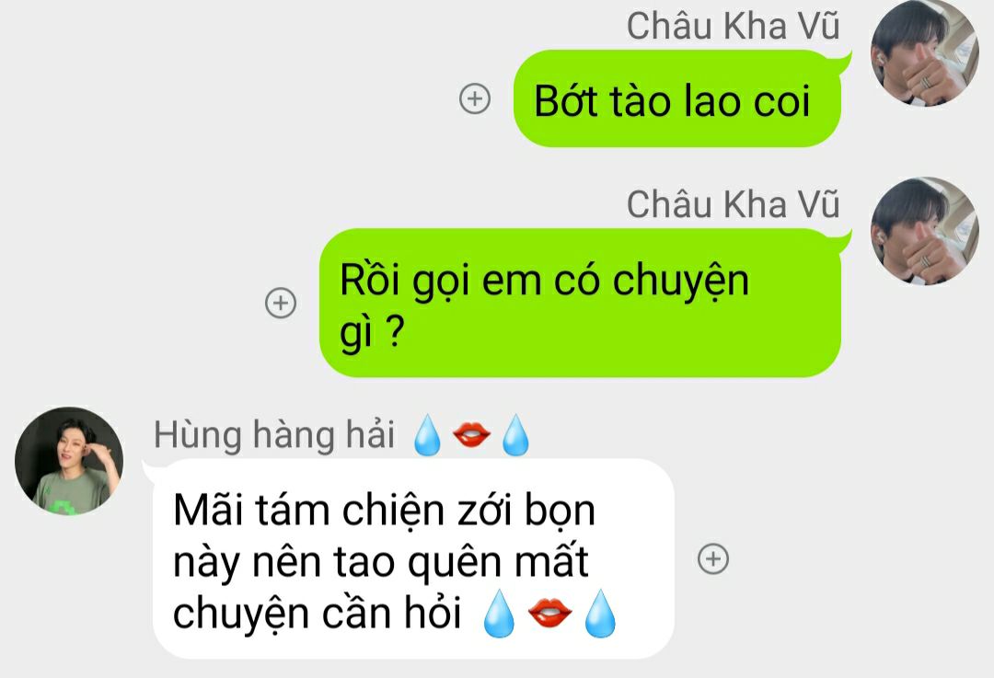Select the "Rồi gọi em có chuyện gì ?" bubble
The width and height of the screenshot is (994, 678).
point(580,303)
